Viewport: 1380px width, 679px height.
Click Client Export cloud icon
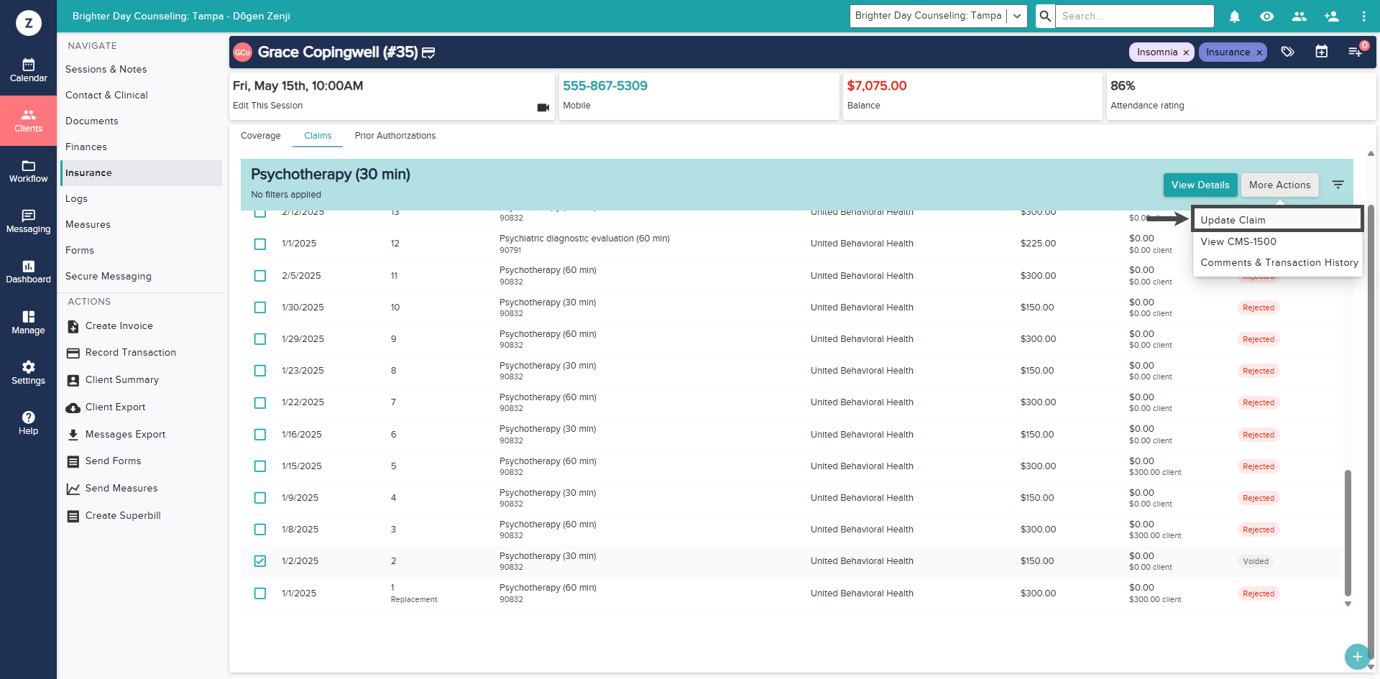point(73,408)
